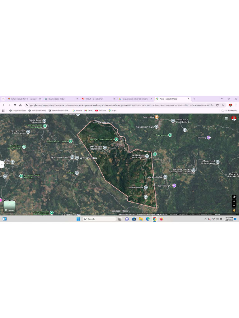The width and height of the screenshot is (239, 318).
Task: Select the Nurul Iman Madata mosque marker
Action: click(72, 157)
